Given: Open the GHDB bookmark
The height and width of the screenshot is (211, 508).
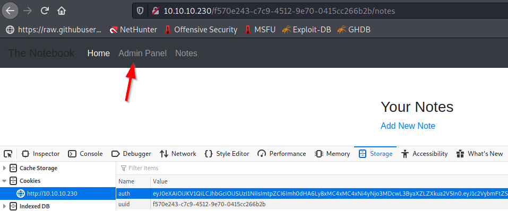Looking at the screenshot, I should (x=354, y=30).
